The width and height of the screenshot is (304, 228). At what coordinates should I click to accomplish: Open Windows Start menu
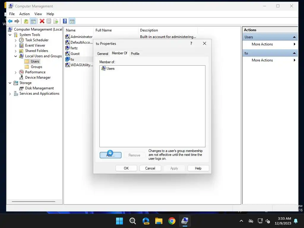pyautogui.click(x=119, y=221)
